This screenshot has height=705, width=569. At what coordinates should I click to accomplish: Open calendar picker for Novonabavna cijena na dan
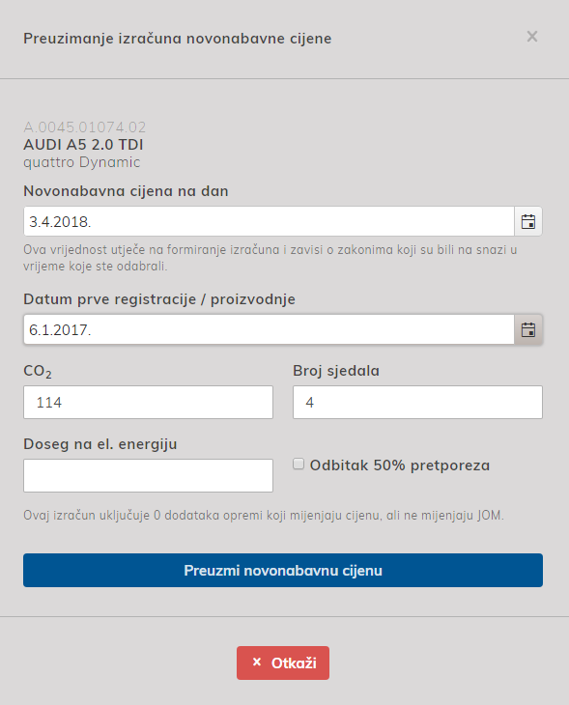point(528,221)
